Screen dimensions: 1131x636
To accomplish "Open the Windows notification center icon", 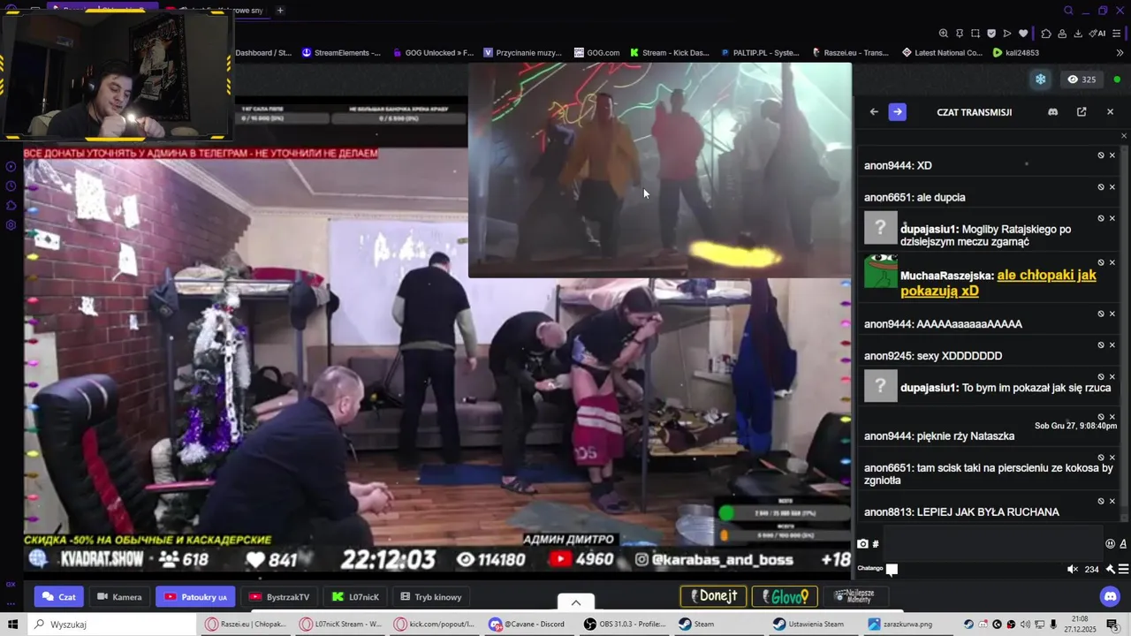I will (1113, 625).
